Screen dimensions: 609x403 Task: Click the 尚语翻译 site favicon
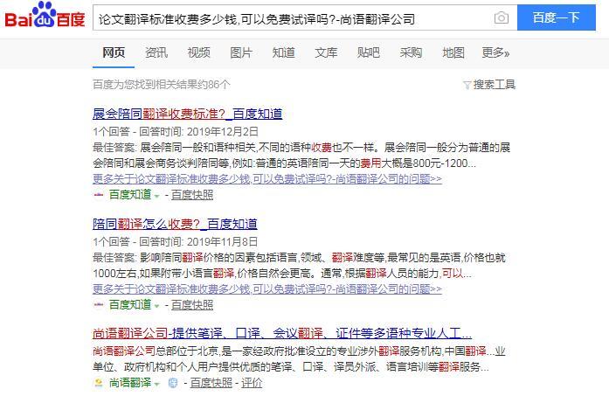pos(99,383)
